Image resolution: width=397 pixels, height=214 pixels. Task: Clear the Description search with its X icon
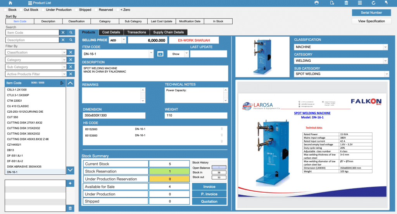click(63, 40)
